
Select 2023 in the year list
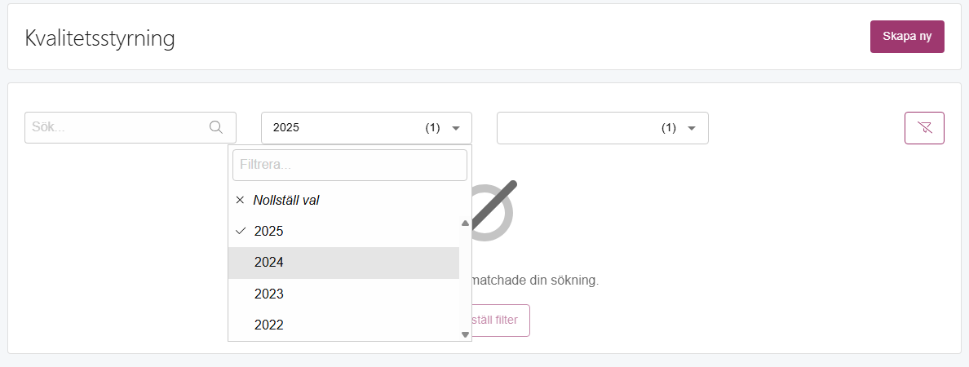point(343,294)
